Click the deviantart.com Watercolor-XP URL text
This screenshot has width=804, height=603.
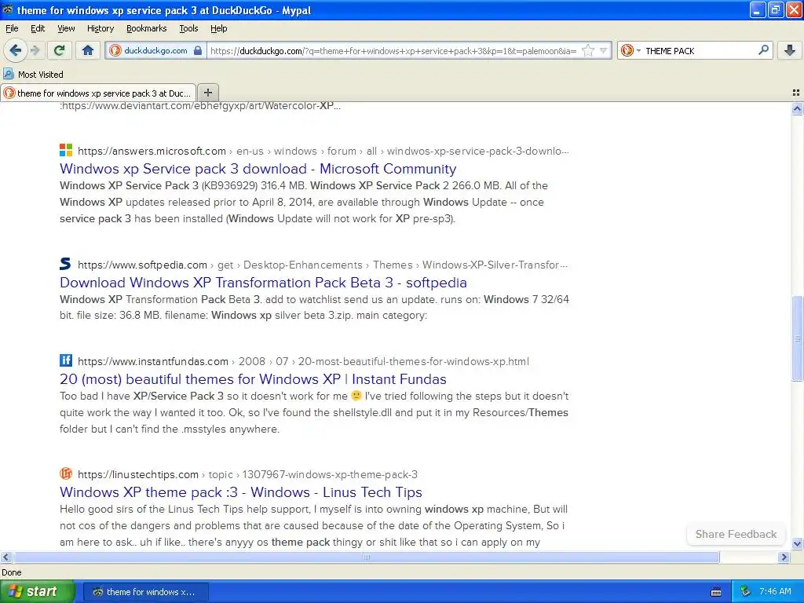coord(200,106)
